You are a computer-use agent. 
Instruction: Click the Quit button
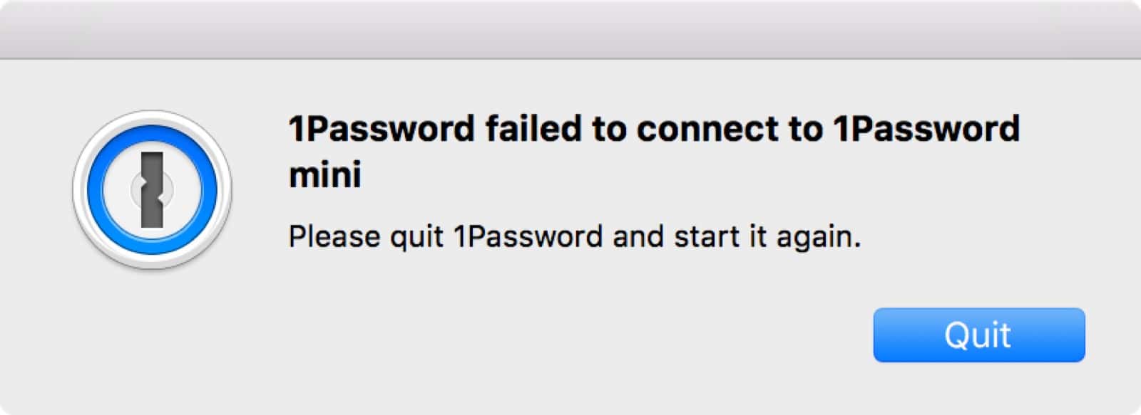pyautogui.click(x=978, y=335)
